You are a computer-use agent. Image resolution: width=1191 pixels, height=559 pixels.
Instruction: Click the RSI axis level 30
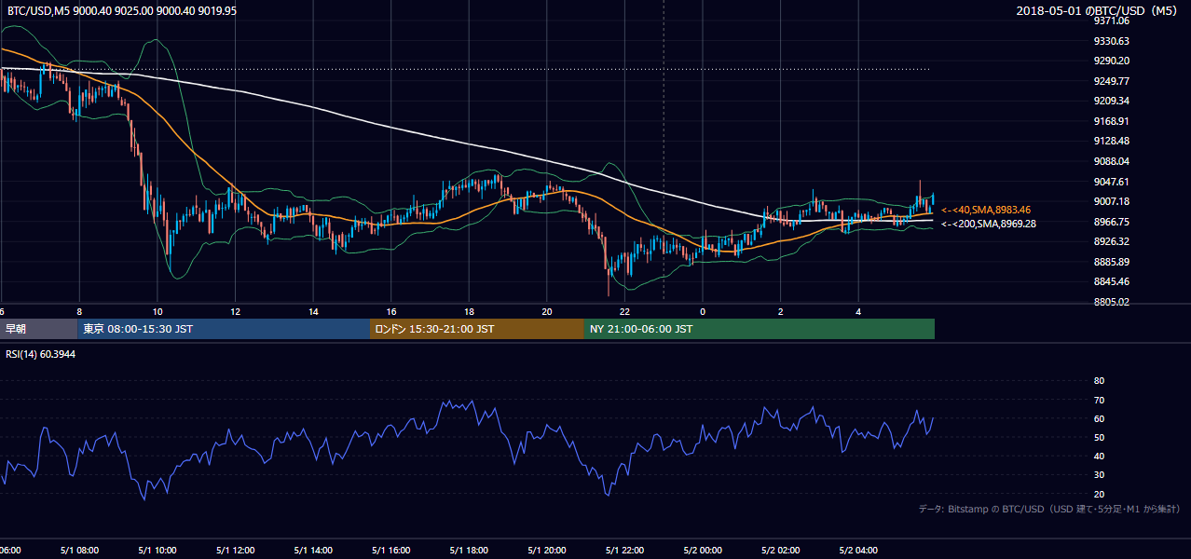[1099, 475]
